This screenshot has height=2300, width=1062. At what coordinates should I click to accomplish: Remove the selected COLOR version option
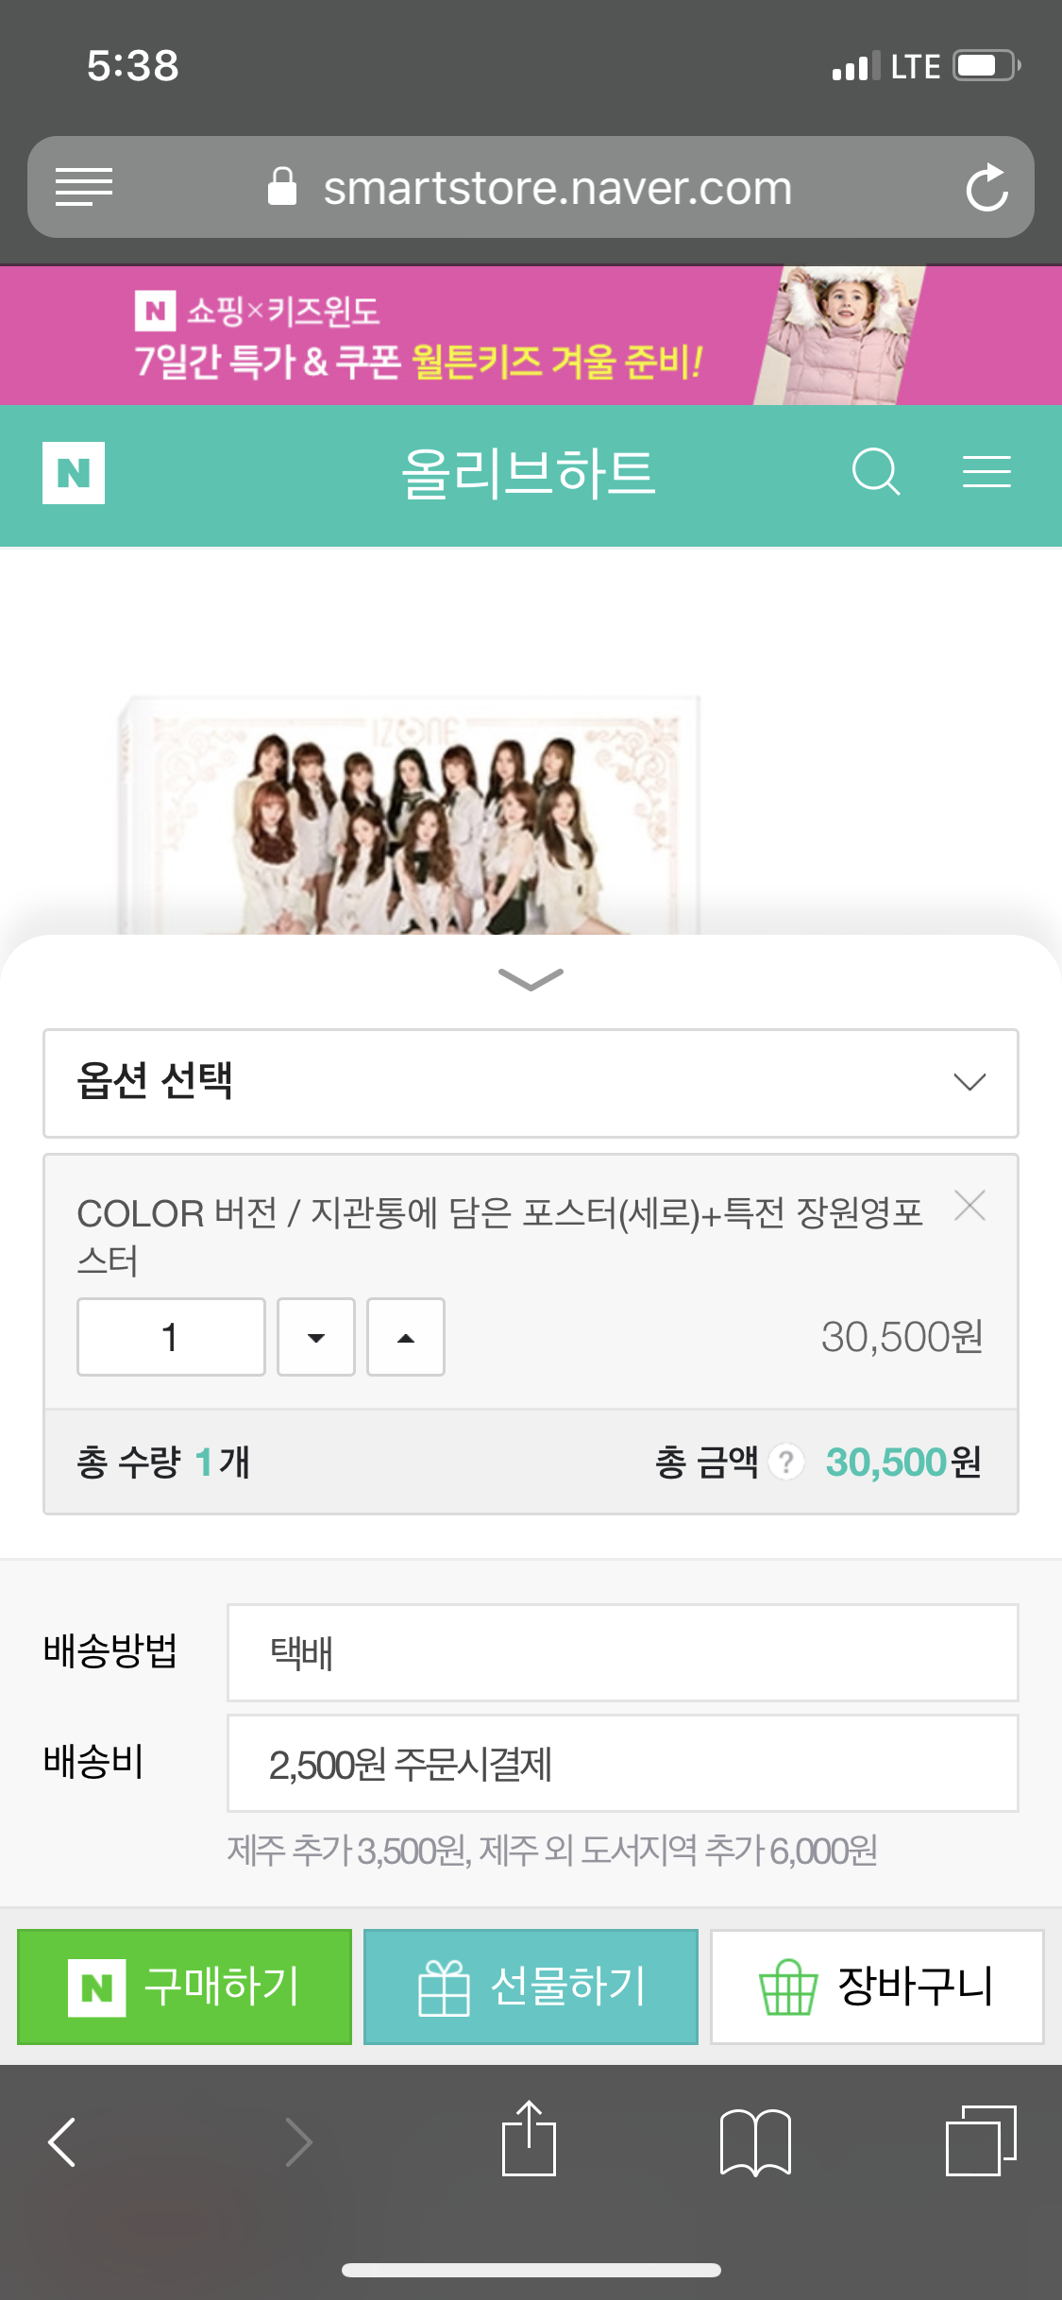969,1206
